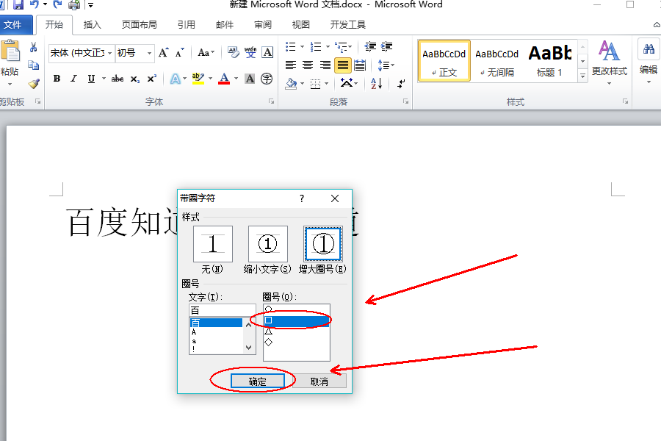Screen dimensions: 661x441
Task: Open the 文件 File tab
Action: click(x=15, y=25)
